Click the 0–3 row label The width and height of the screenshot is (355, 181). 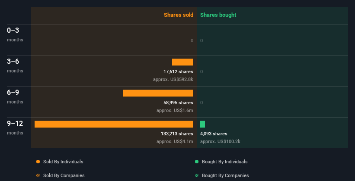pos(13,30)
